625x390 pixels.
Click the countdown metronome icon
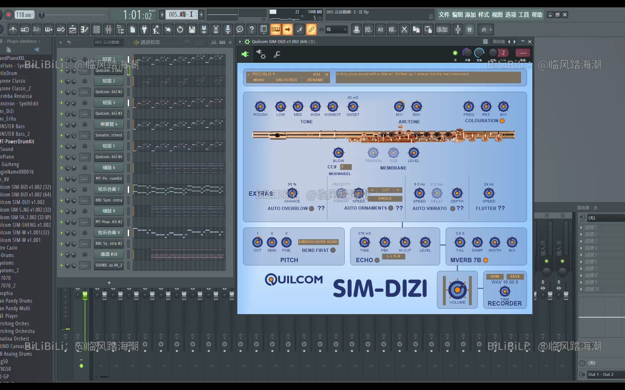(13, 30)
